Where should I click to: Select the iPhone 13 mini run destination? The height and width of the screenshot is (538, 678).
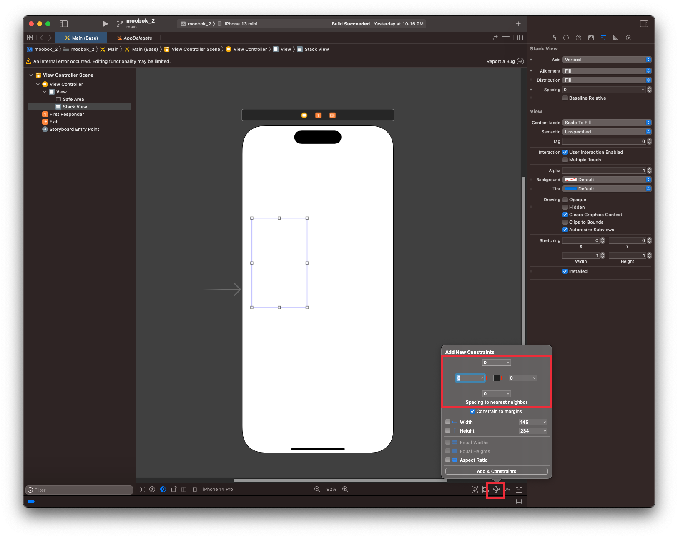coord(237,24)
